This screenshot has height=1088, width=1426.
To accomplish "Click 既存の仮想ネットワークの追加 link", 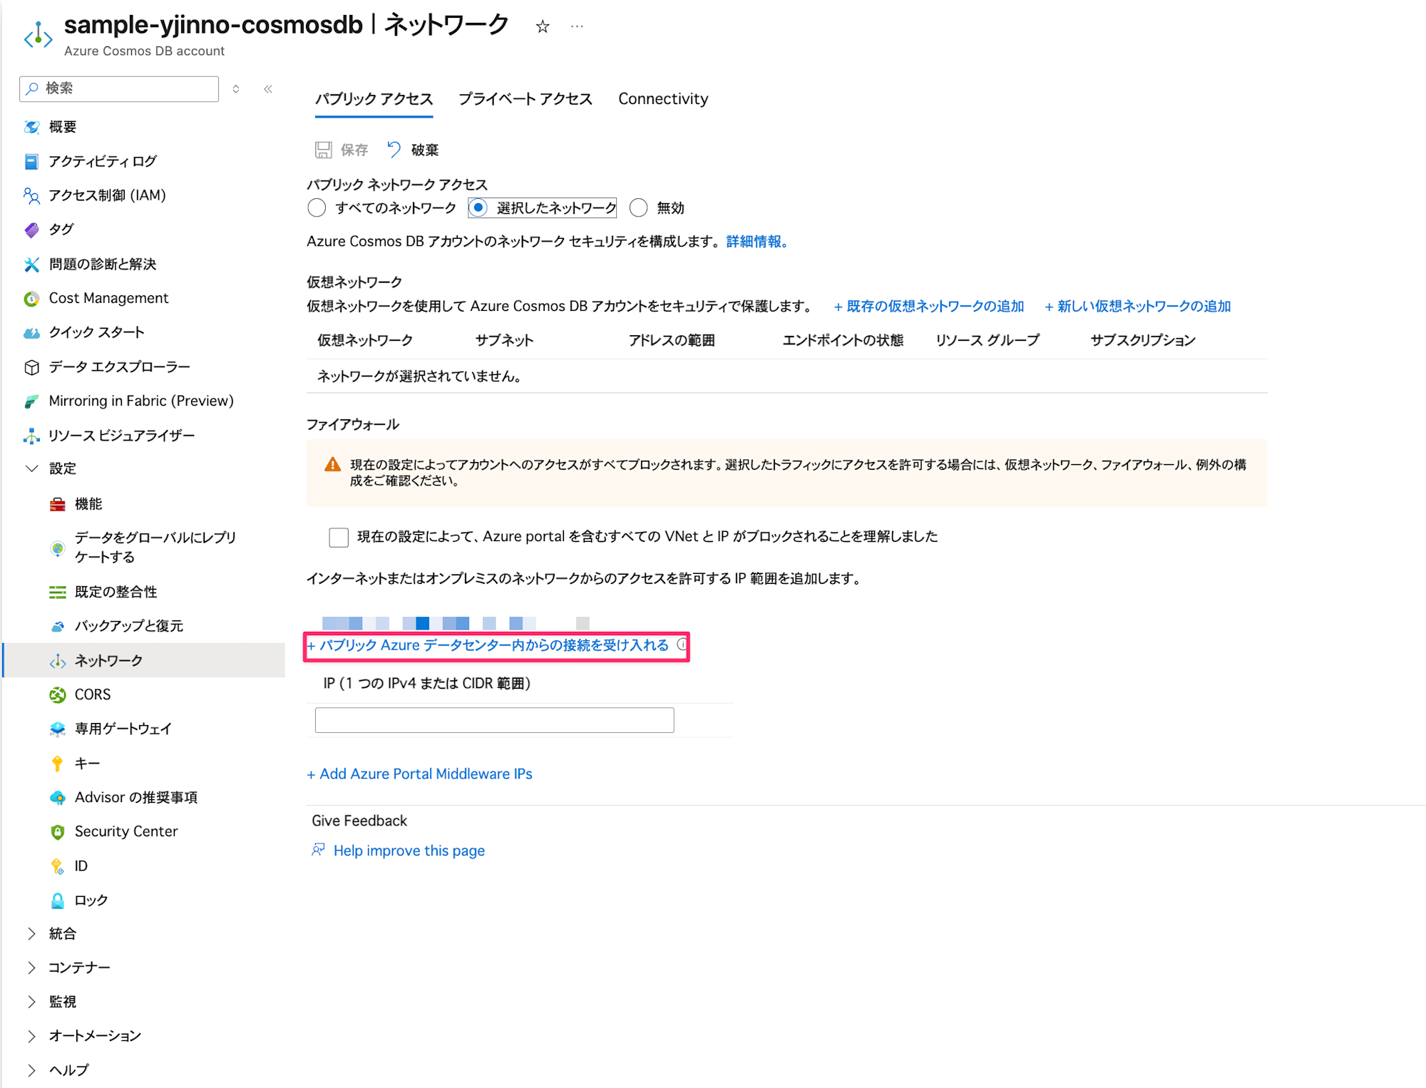I will pyautogui.click(x=929, y=307).
